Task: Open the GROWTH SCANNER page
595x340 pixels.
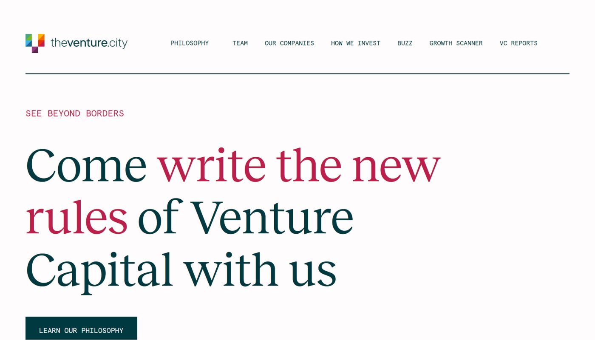Action: point(456,43)
